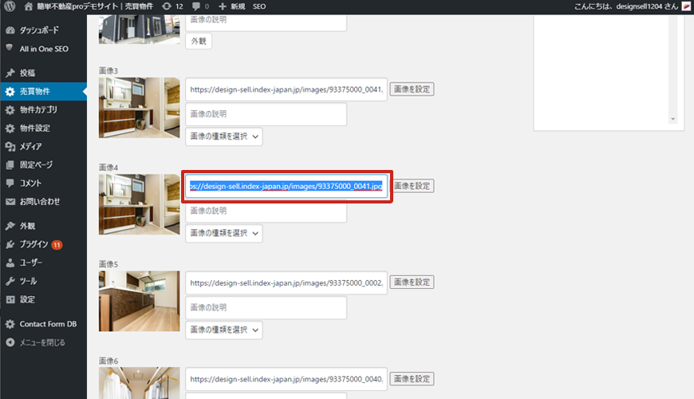Open ダッシュボード dashboard from sidebar
This screenshot has width=694, height=399.
click(x=41, y=30)
